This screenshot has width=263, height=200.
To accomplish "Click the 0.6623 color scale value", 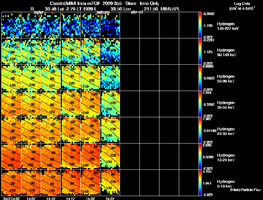I will (209, 78).
